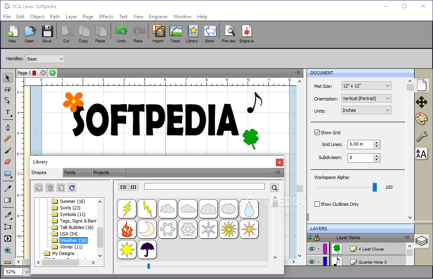Start the Engrave laser function
Viewport: 433px width, 279px height.
point(246,34)
